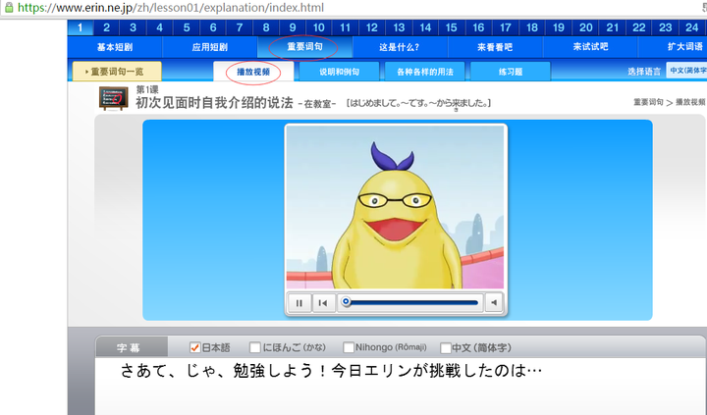The image size is (707, 415).
Task: Go to lesson 22
Action: click(638, 27)
